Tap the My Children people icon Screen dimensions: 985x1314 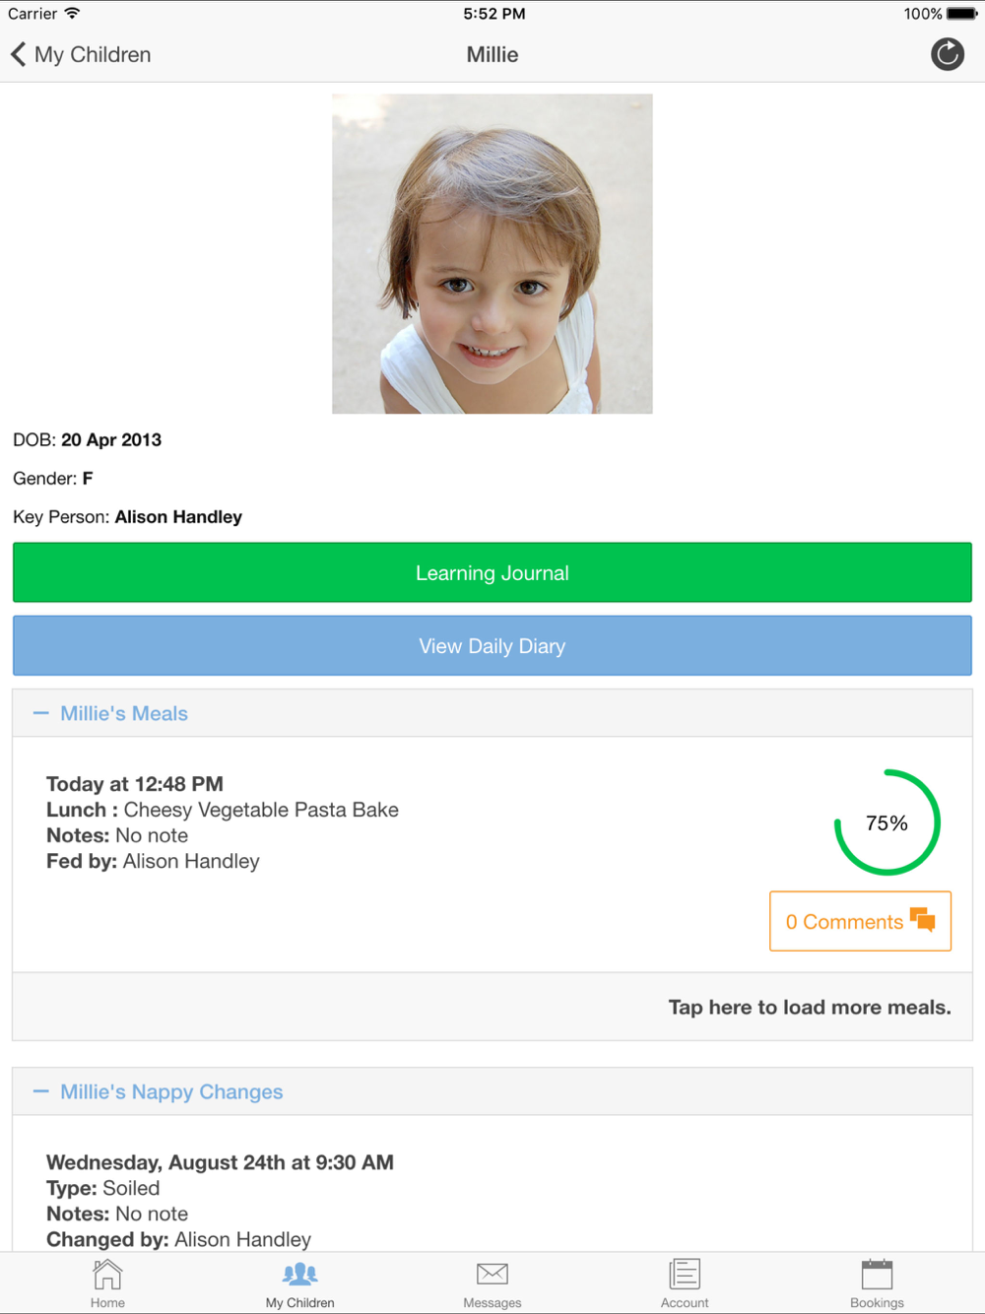pyautogui.click(x=300, y=1275)
